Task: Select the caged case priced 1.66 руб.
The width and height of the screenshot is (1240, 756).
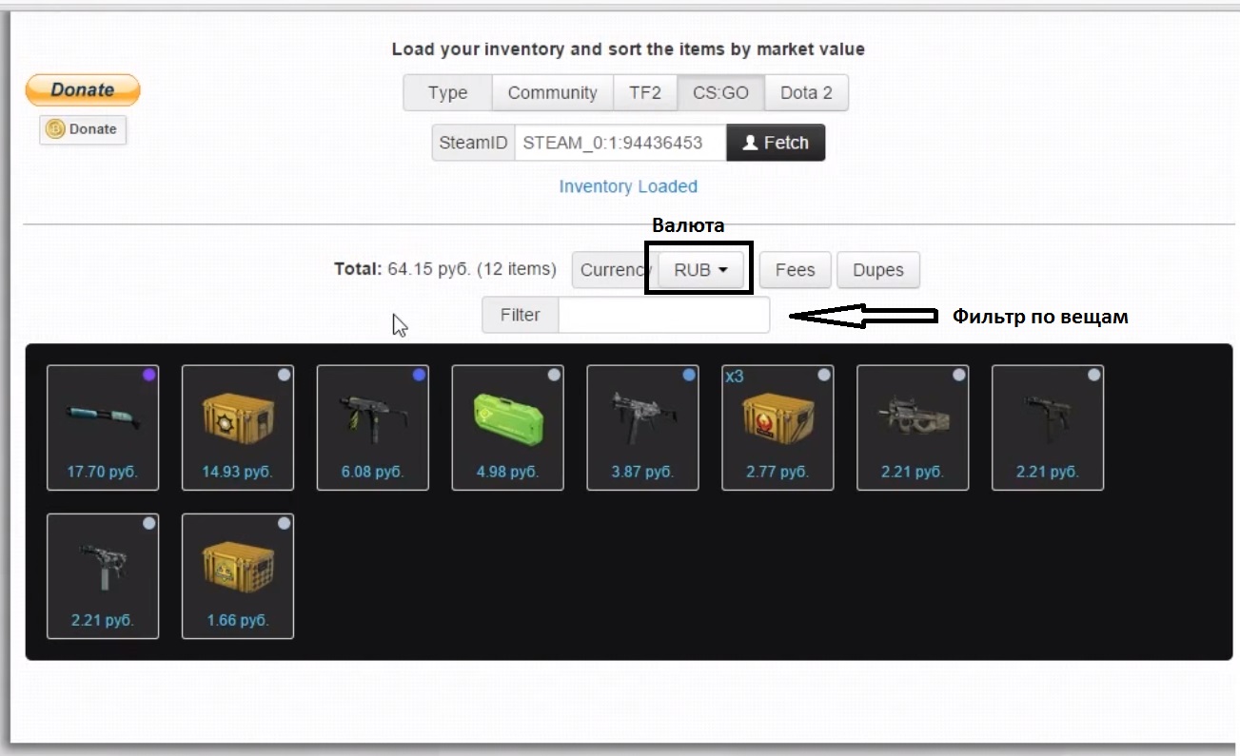Action: pos(238,576)
